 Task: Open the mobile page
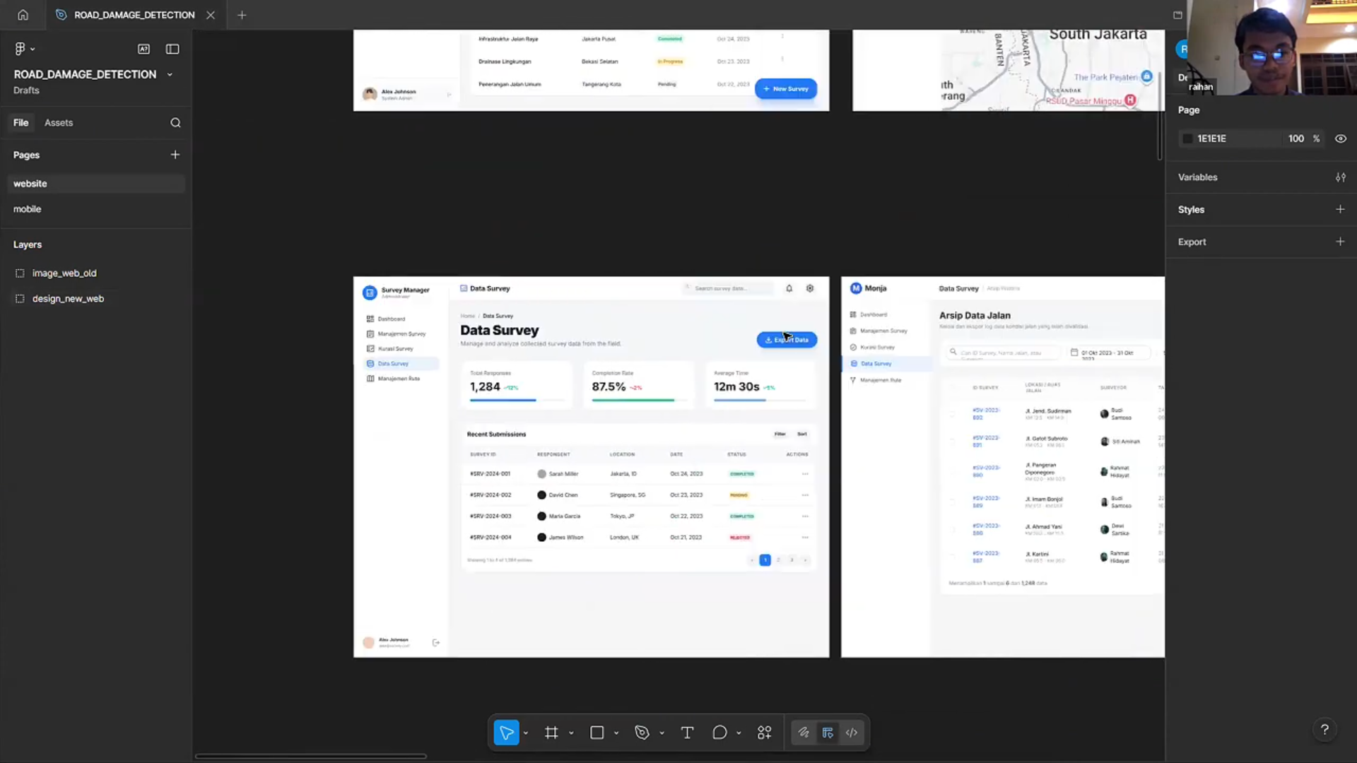pyautogui.click(x=28, y=209)
